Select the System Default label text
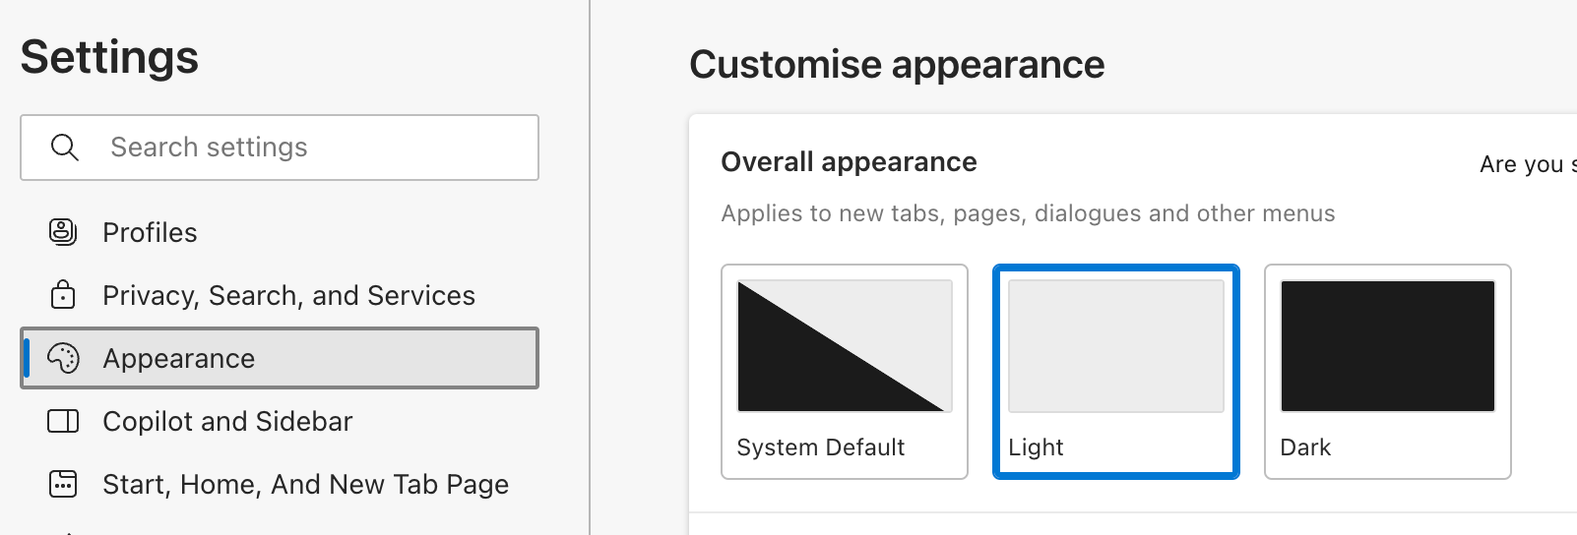Viewport: 1577px width, 535px height. point(820,447)
